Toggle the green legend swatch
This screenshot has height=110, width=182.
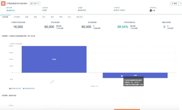click(x=24, y=89)
